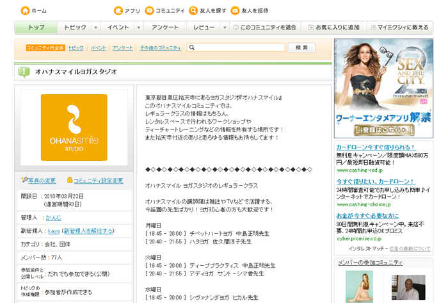Select the トピック tab

(x=75, y=28)
